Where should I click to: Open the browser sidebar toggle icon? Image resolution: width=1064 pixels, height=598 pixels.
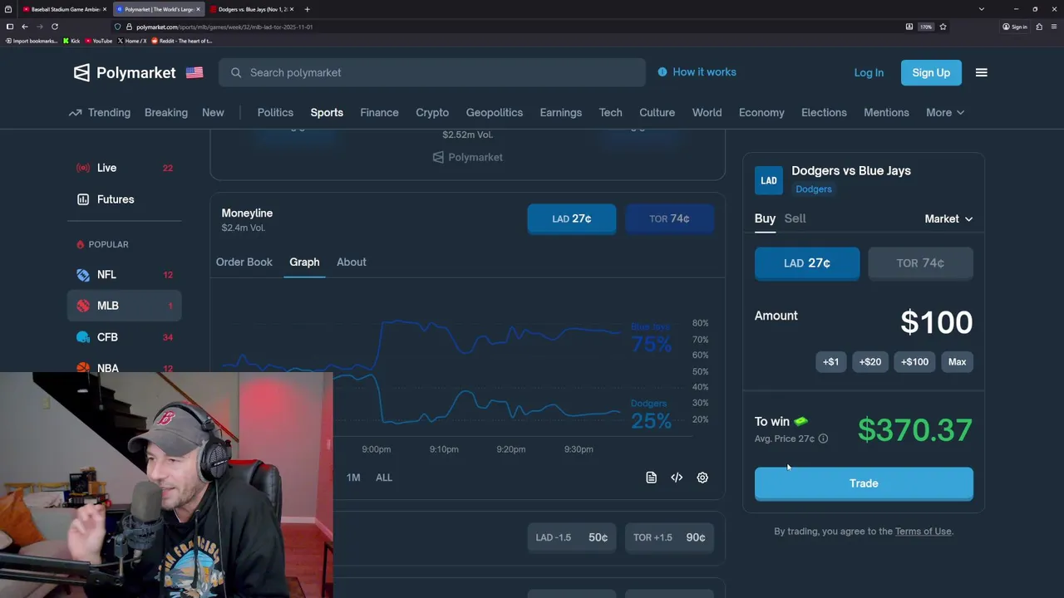click(9, 27)
